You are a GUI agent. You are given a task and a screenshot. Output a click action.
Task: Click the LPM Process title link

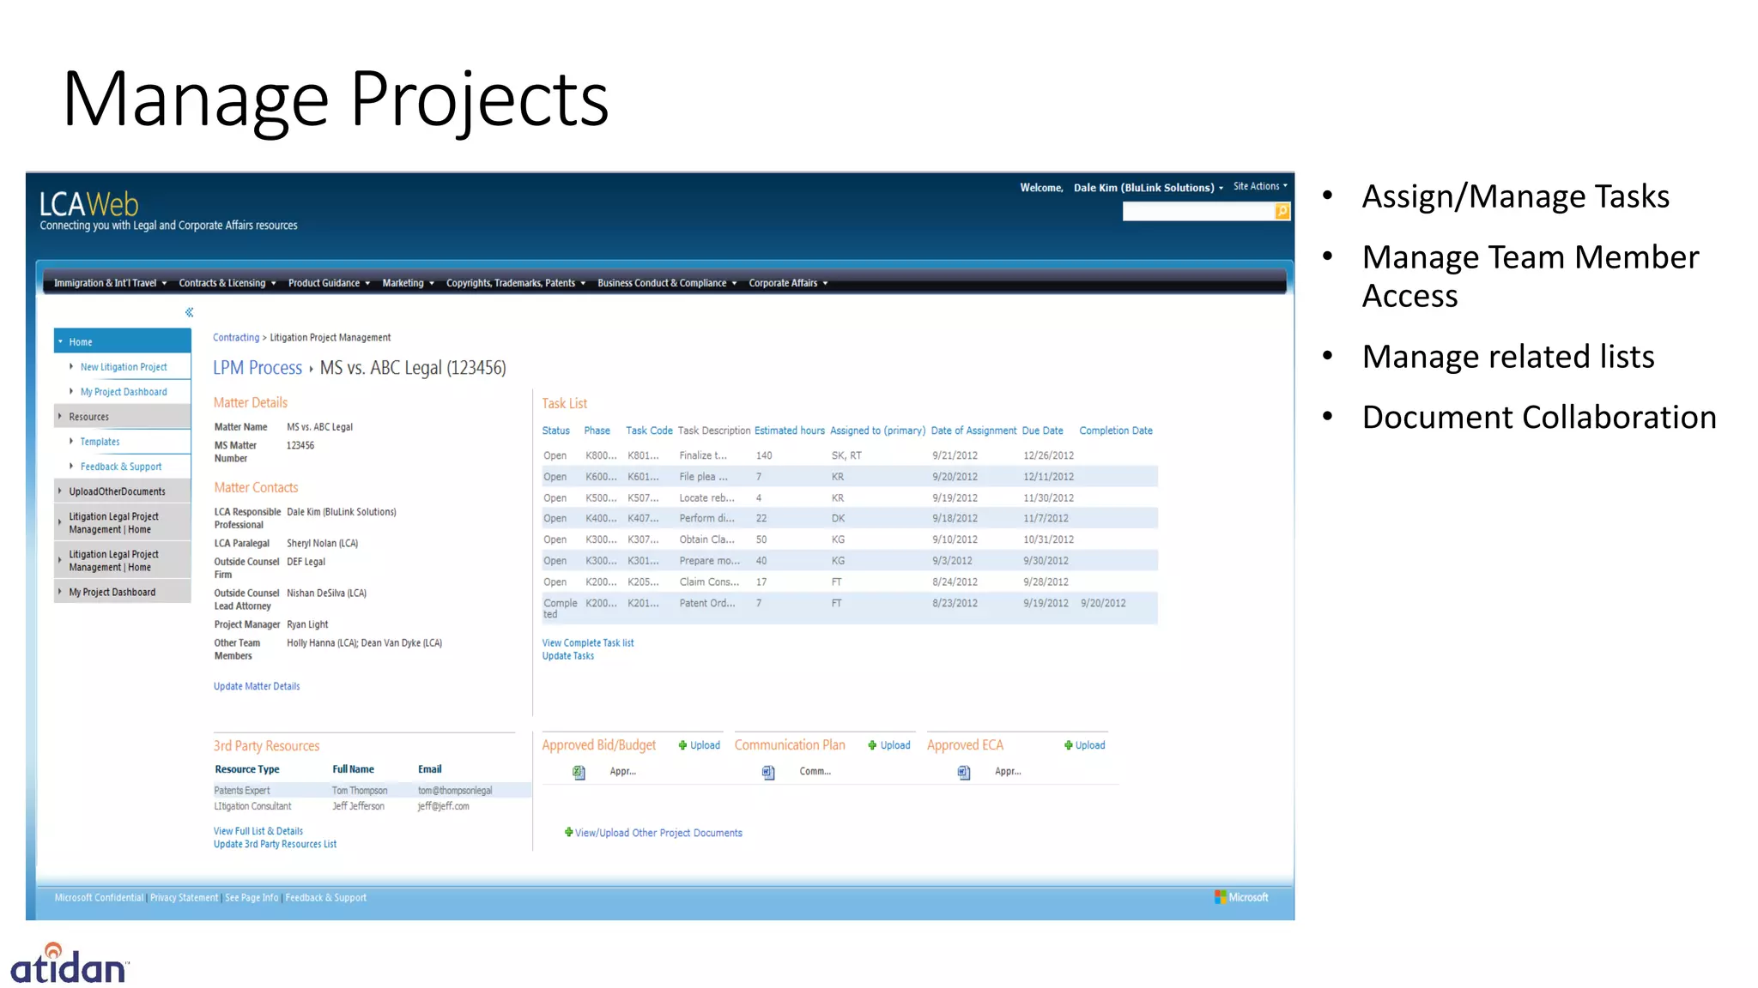[x=258, y=368]
